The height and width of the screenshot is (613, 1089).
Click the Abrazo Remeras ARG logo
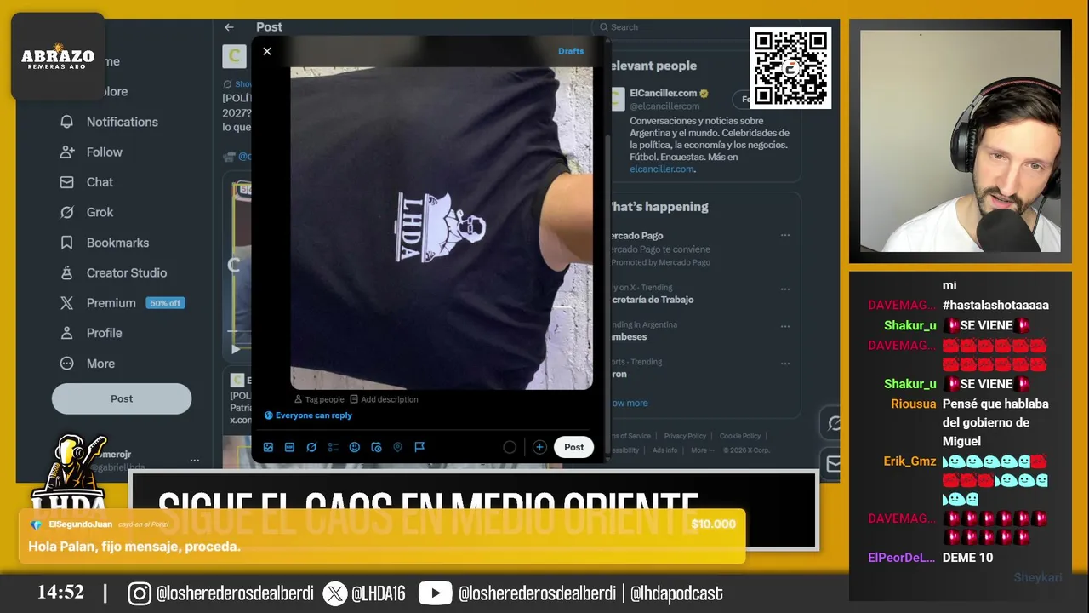pos(58,57)
